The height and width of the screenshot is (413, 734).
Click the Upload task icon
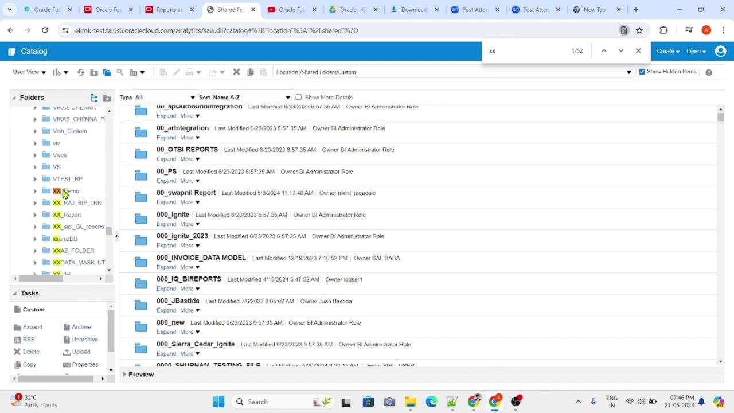pos(67,352)
